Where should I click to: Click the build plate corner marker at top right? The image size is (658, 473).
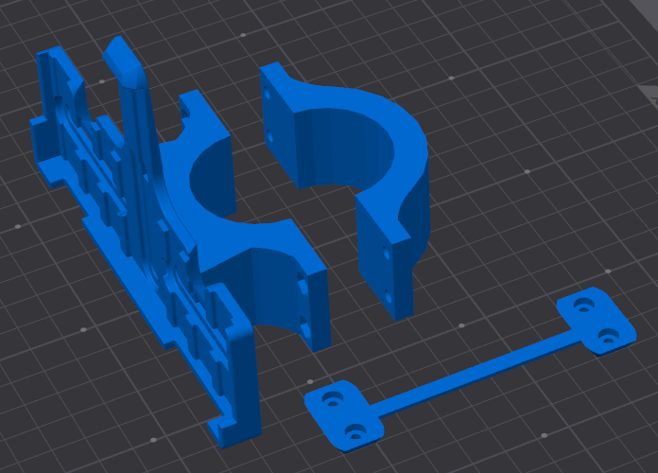tap(649, 95)
